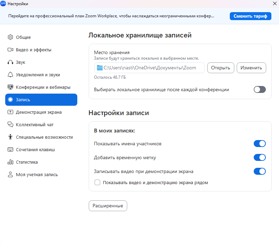Click the Открыть button for storage folder
279x242 pixels.
[221, 68]
